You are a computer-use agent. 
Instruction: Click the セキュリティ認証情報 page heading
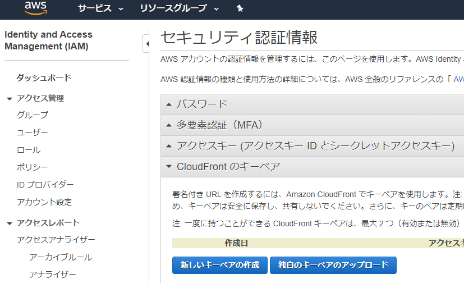click(x=239, y=37)
